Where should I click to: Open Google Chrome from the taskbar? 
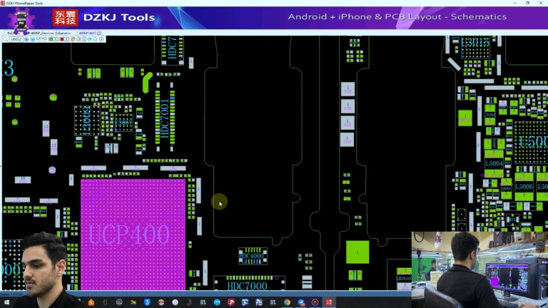(287, 302)
